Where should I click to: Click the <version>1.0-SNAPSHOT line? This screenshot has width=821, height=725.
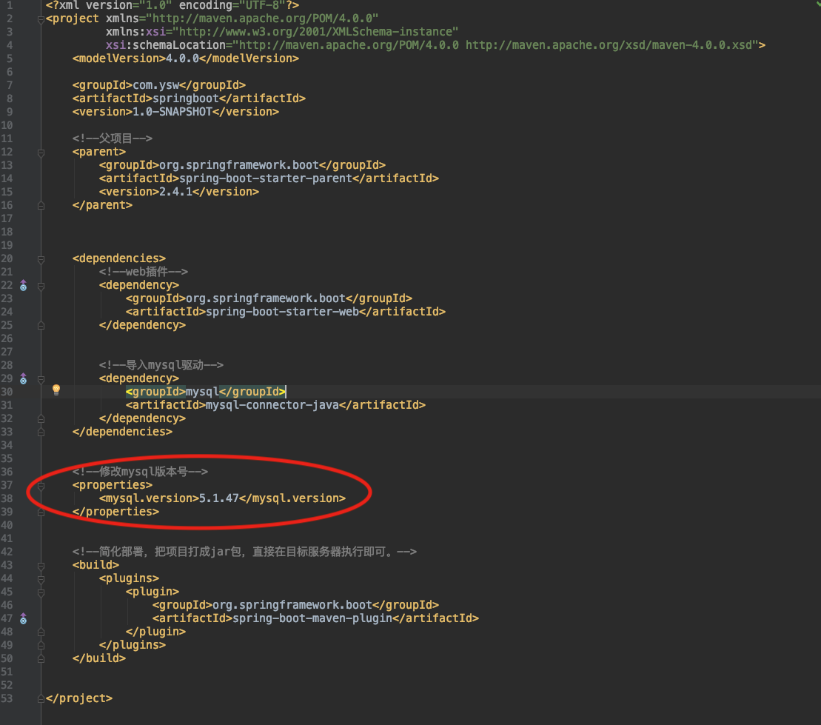pos(175,112)
